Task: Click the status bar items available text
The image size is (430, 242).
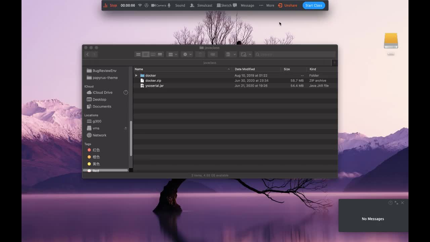Action: click(x=210, y=175)
